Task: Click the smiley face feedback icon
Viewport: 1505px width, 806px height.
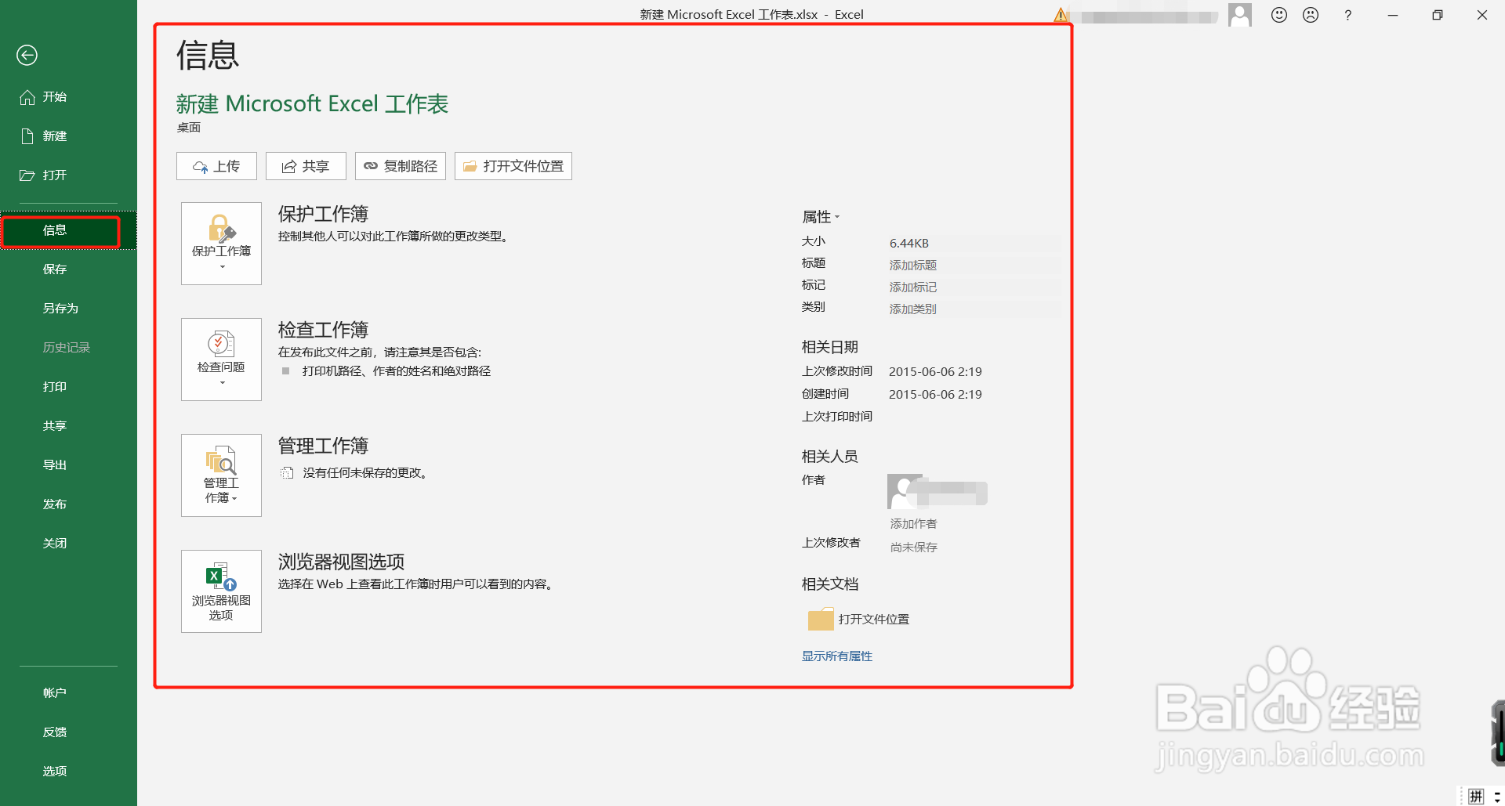Action: tap(1279, 15)
